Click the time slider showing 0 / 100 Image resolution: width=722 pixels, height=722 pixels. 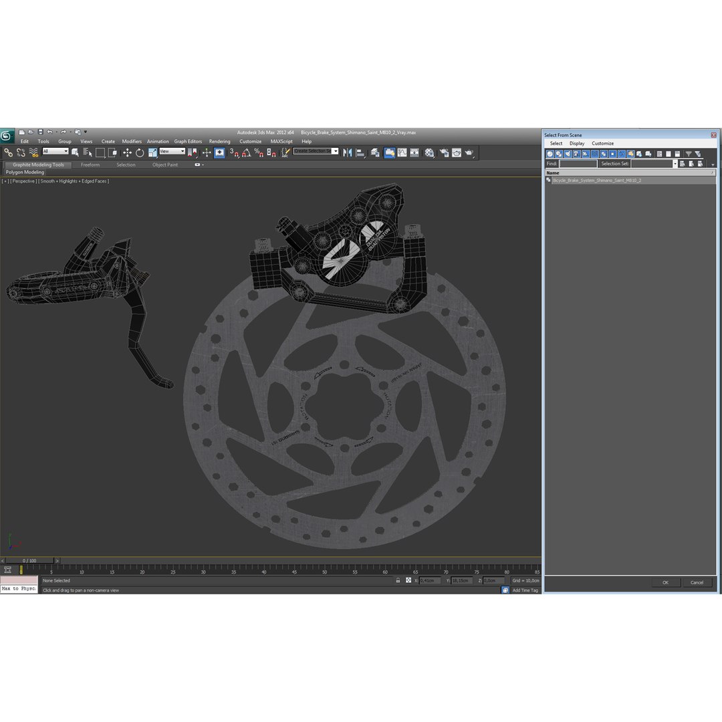[29, 560]
